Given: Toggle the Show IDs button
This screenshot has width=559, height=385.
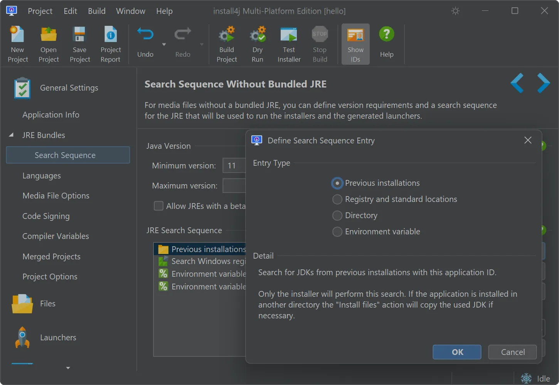Looking at the screenshot, I should [355, 44].
